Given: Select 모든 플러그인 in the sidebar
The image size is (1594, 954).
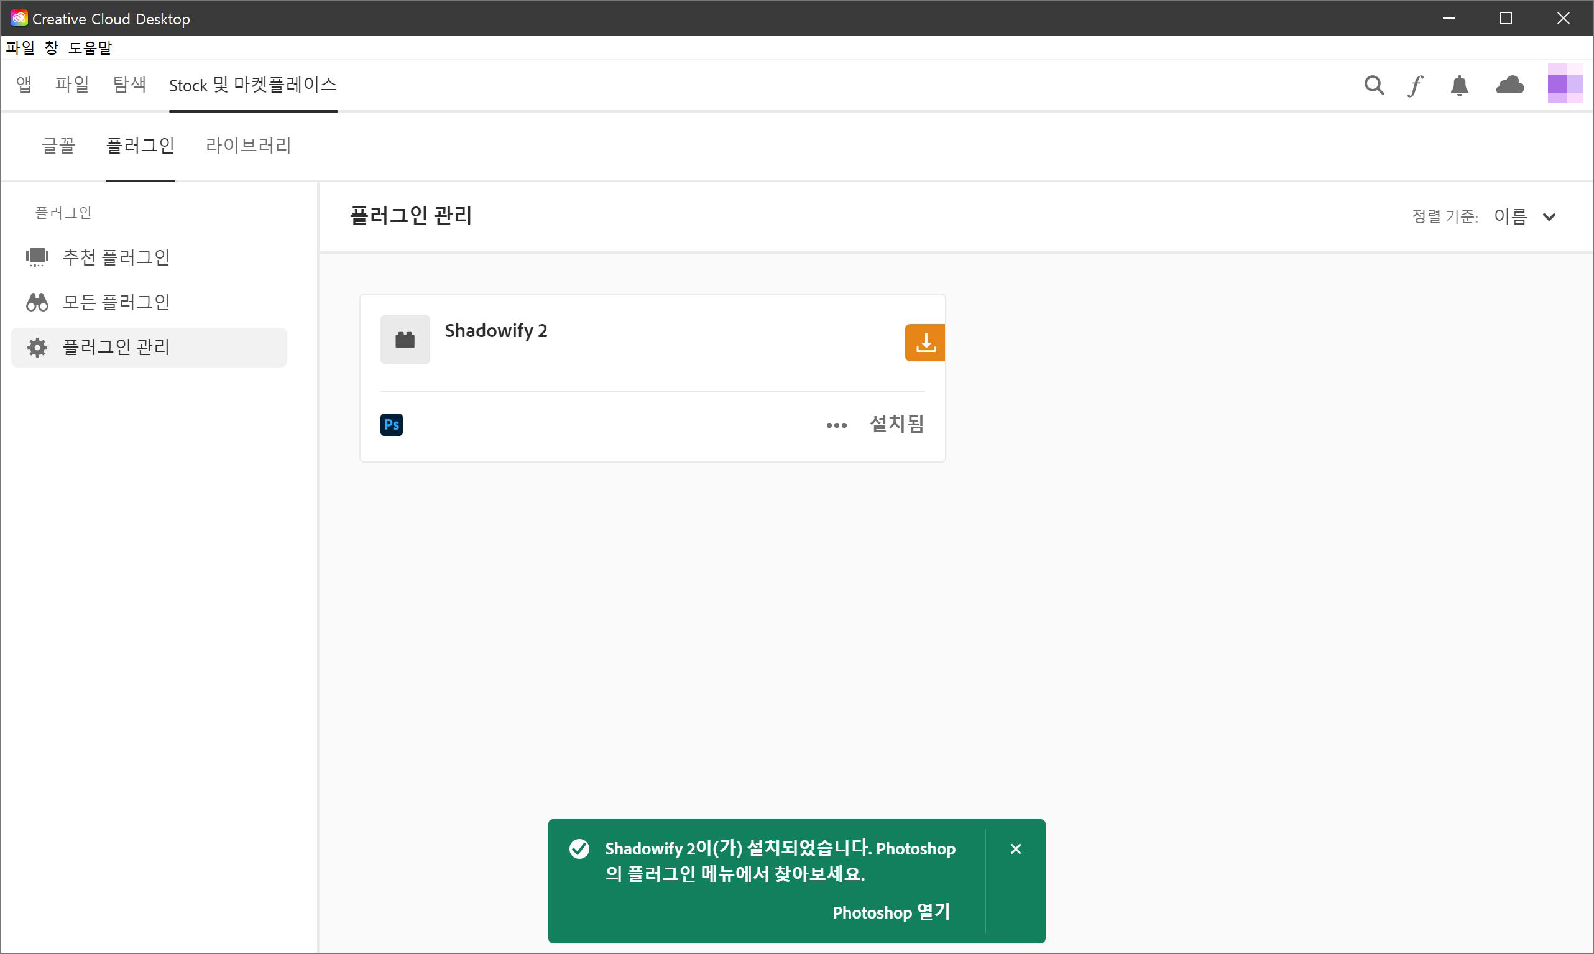Looking at the screenshot, I should click(x=149, y=302).
